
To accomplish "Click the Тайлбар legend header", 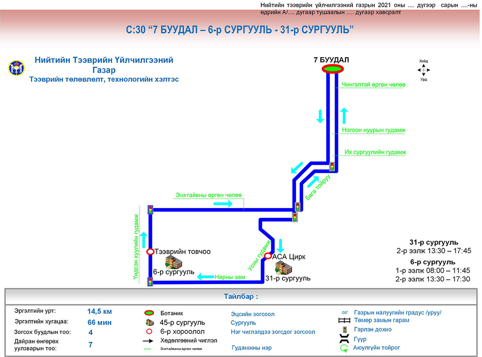I will (241, 297).
